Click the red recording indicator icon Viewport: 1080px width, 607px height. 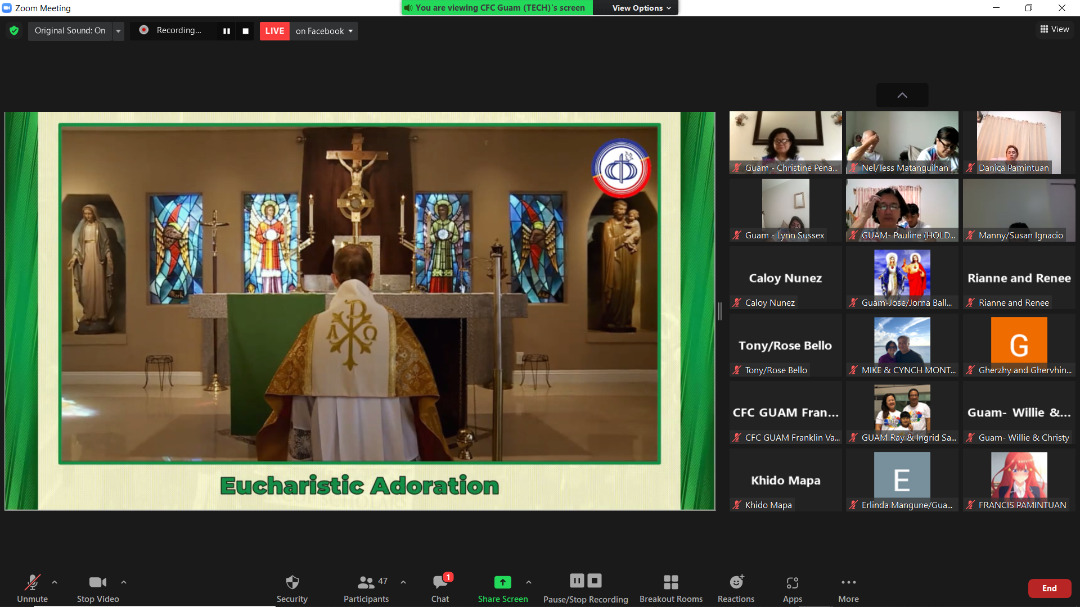[x=144, y=30]
